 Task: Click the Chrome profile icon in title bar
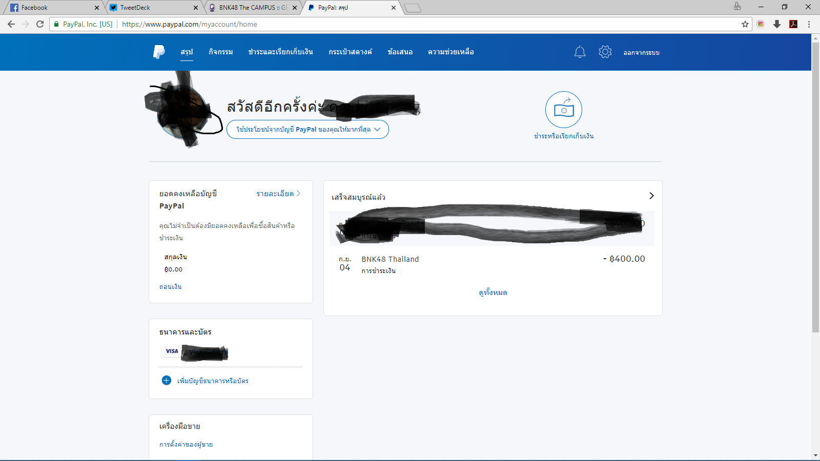point(737,7)
